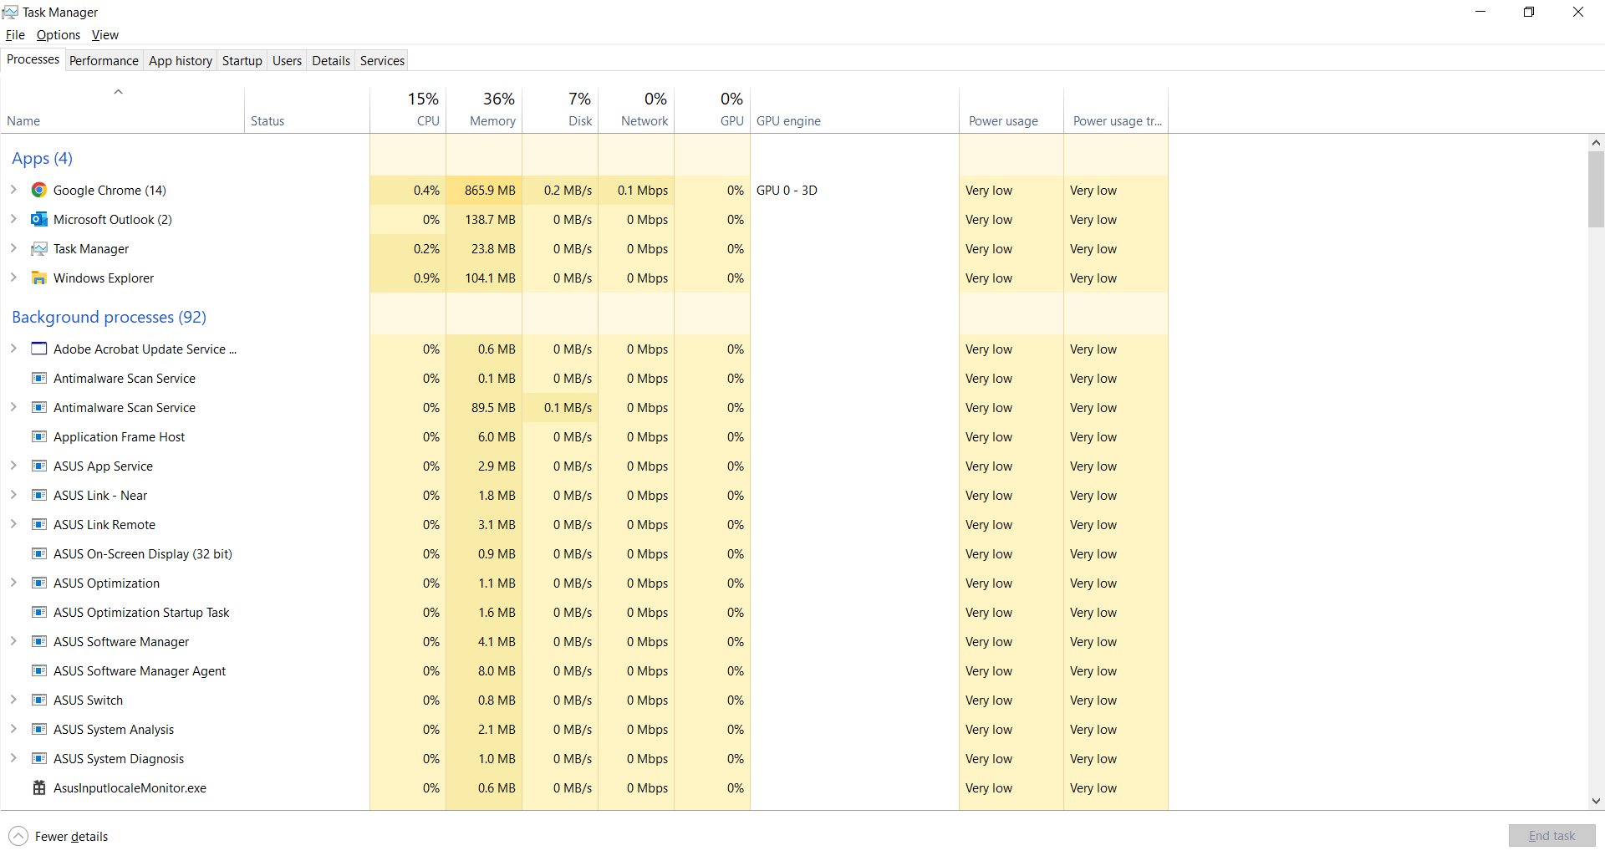Expand the ASUS Link Remote entry
Viewport: 1605px width, 861px height.
click(x=13, y=524)
